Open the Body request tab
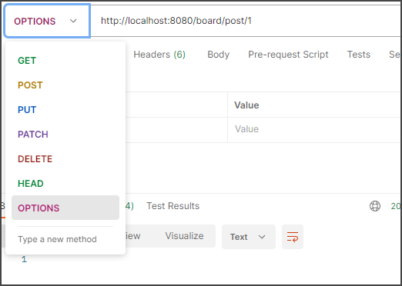 (x=218, y=55)
